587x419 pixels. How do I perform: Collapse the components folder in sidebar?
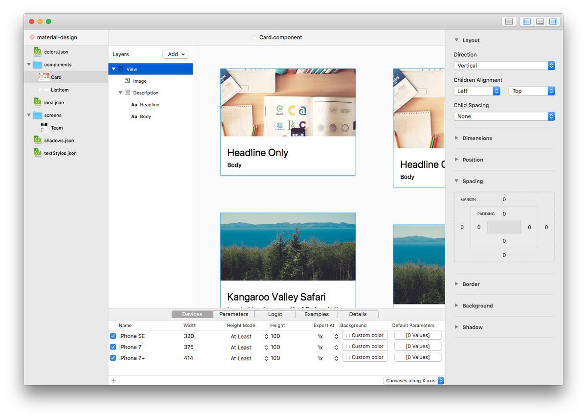point(28,65)
